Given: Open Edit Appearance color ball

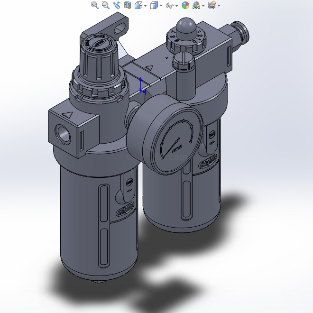Looking at the screenshot, I should (x=185, y=5).
